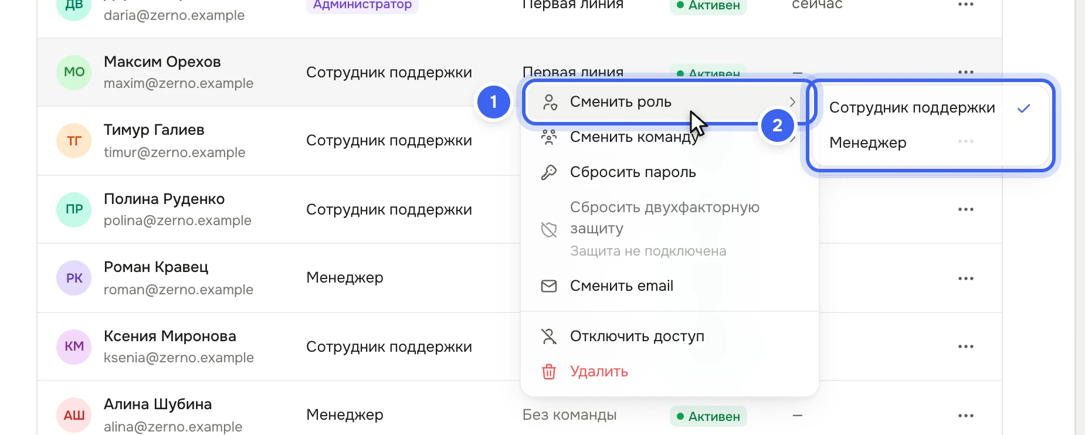Image resolution: width=1085 pixels, height=435 pixels.
Task: Click «Без команды» in Алина Шубина's row
Action: tap(569, 415)
